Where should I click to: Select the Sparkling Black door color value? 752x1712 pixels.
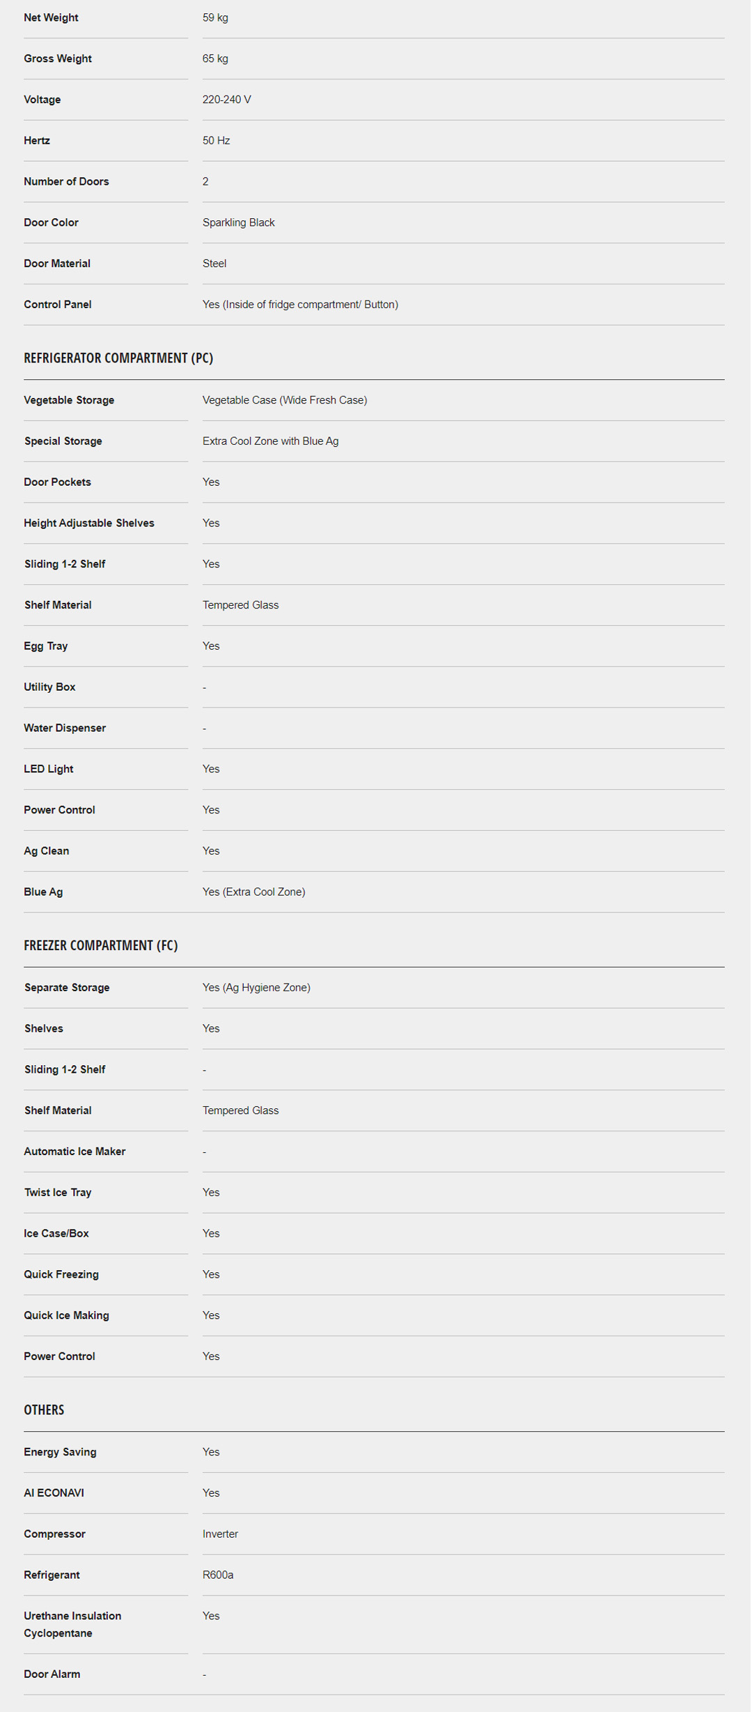pos(238,222)
